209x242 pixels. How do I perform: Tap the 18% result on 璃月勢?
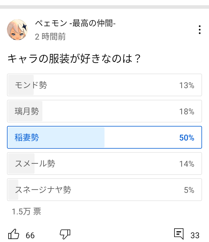tap(187, 111)
